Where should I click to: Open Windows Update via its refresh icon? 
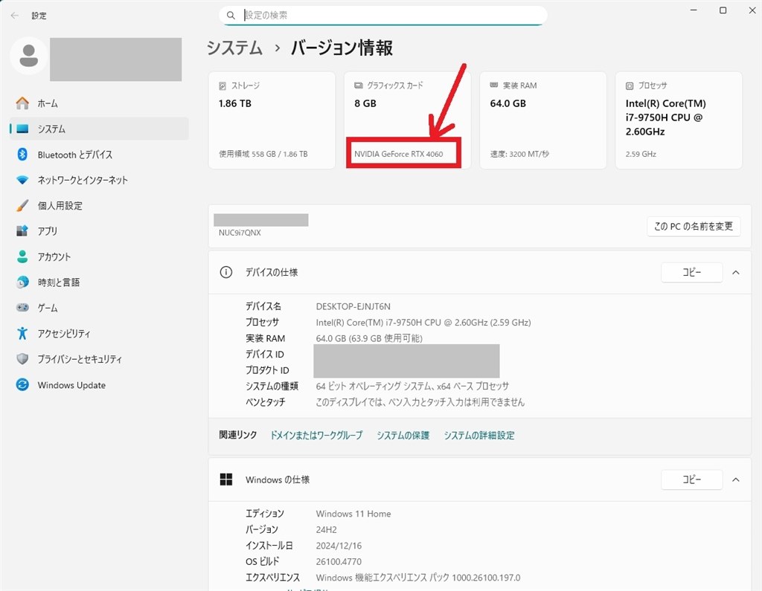click(x=24, y=384)
